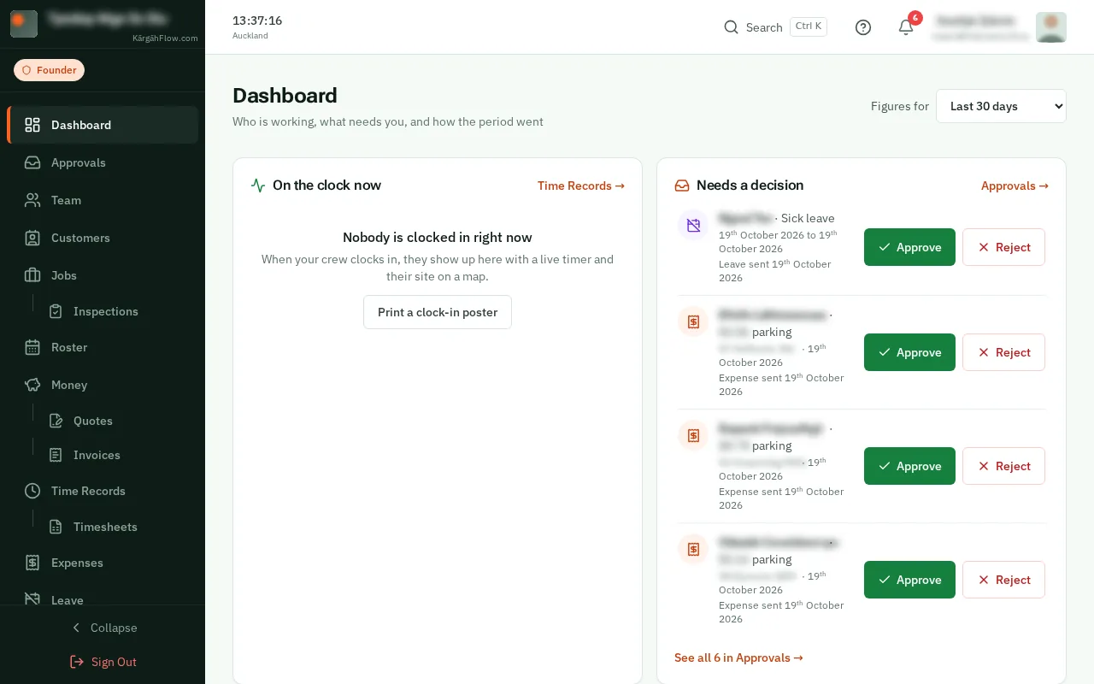Click the Quotes document icon
1094x684 pixels.
(x=56, y=421)
